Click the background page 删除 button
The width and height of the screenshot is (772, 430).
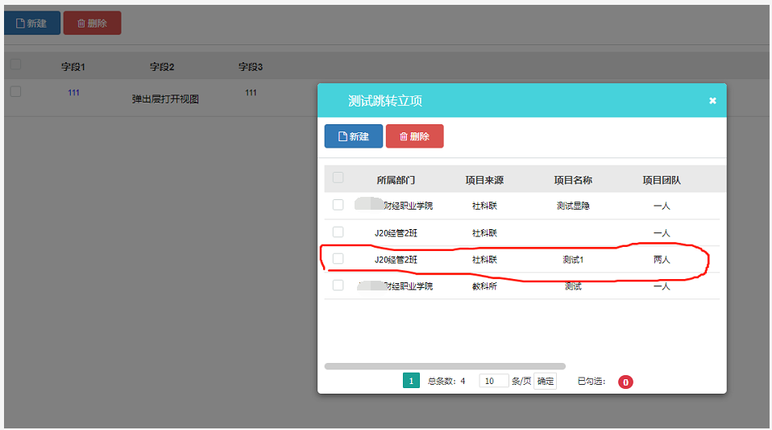(x=92, y=23)
